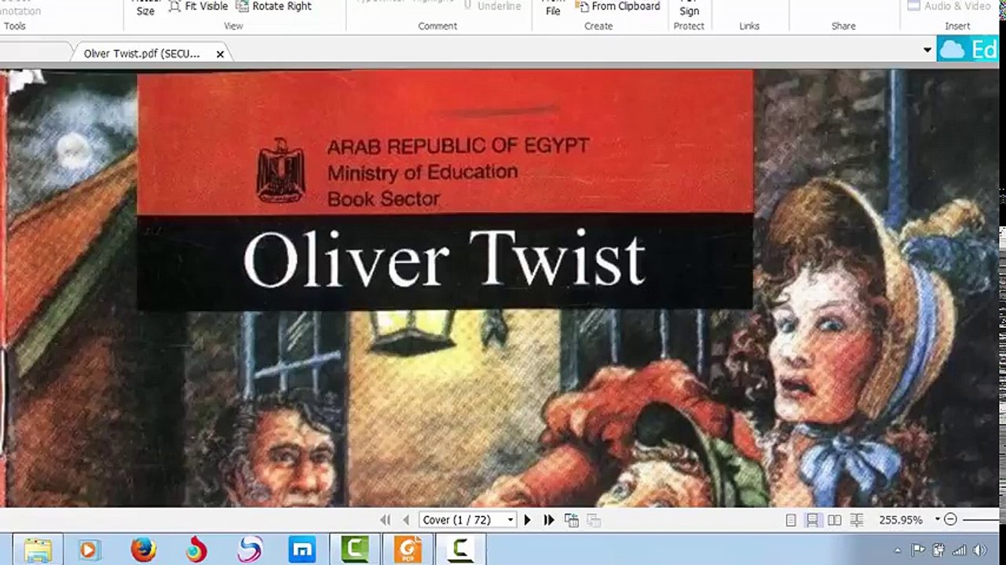Jump to the last page
The image size is (1006, 565).
point(549,519)
